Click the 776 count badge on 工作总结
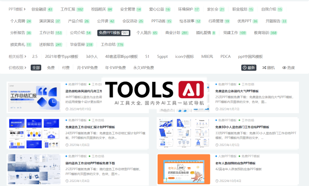Screen dimensions: 309x186 (x=120, y=44)
